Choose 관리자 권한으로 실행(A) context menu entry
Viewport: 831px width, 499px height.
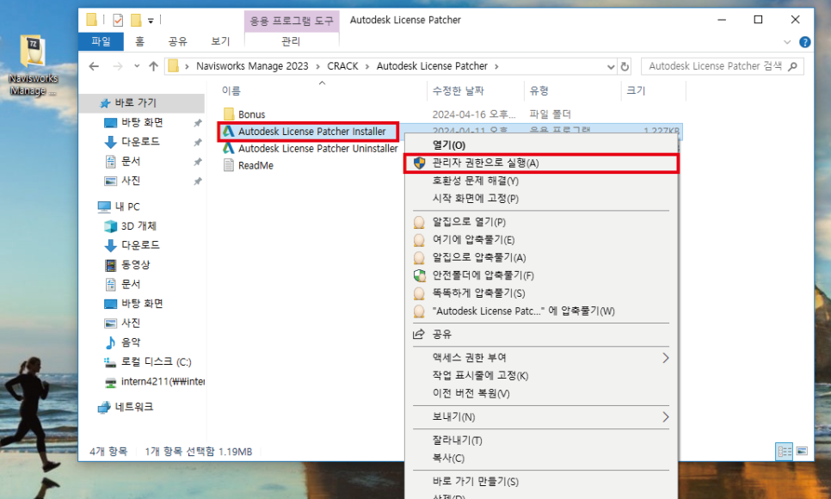point(541,163)
